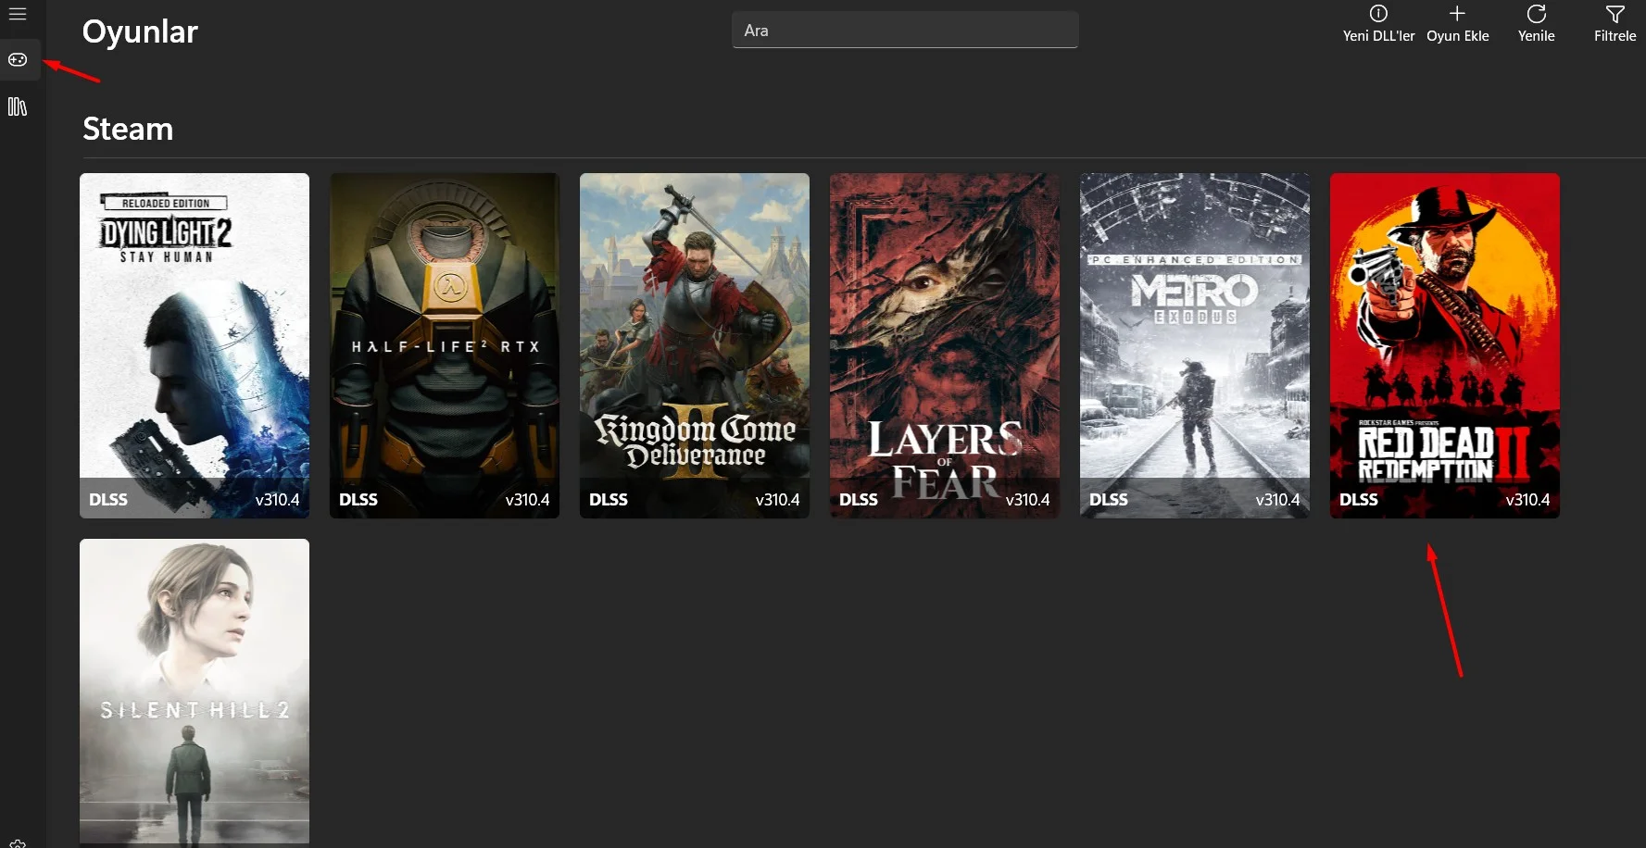Focus the Ara search field
Image resolution: width=1646 pixels, height=848 pixels.
(x=905, y=30)
